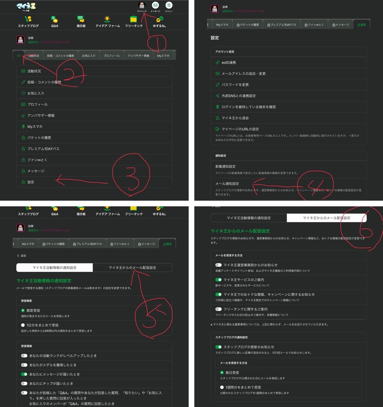The height and width of the screenshot is (407, 383).
Task: Toggle おトクな情報、キャンペーンに関するお知らせ switch
Action: [218, 294]
